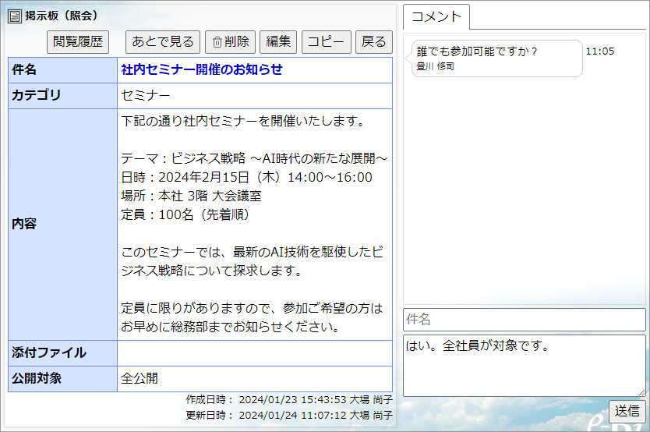The width and height of the screenshot is (650, 432).
Task: Click the line 下記の通り社内セミナーを開催いたします。
Action: (x=243, y=121)
